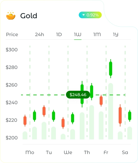Click the Sa day label
138x163 pixels.
125,152
